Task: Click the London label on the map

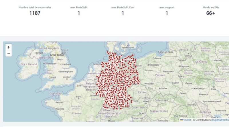Action: point(67,77)
